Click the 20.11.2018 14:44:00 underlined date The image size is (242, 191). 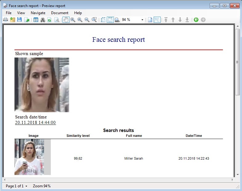[x=35, y=122]
